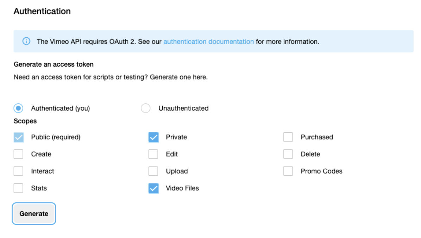Check the Create scope box
Viewport: 421px width, 238px height.
(19, 154)
